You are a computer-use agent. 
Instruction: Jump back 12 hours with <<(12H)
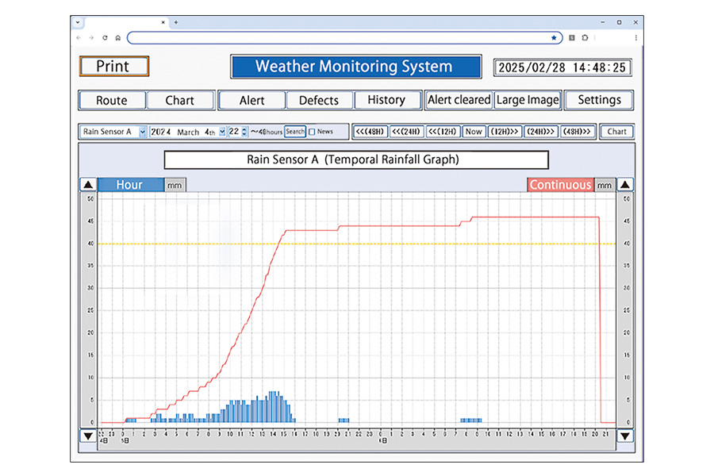443,132
